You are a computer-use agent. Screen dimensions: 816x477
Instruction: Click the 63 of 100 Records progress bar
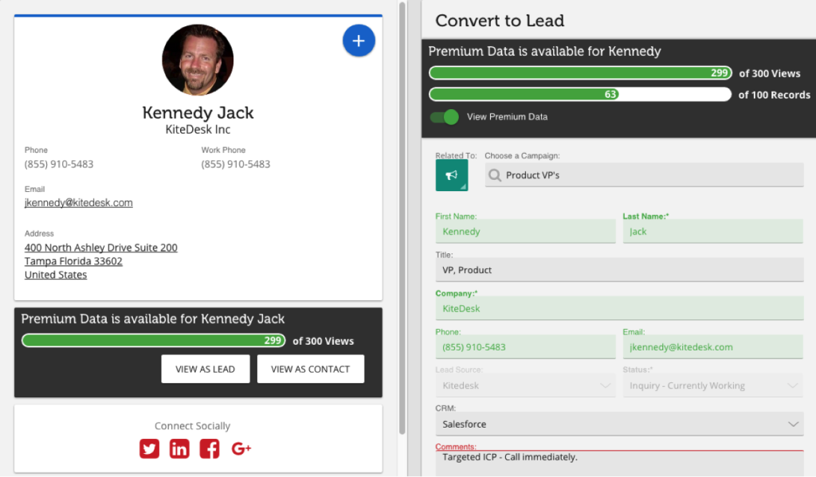[x=579, y=94]
